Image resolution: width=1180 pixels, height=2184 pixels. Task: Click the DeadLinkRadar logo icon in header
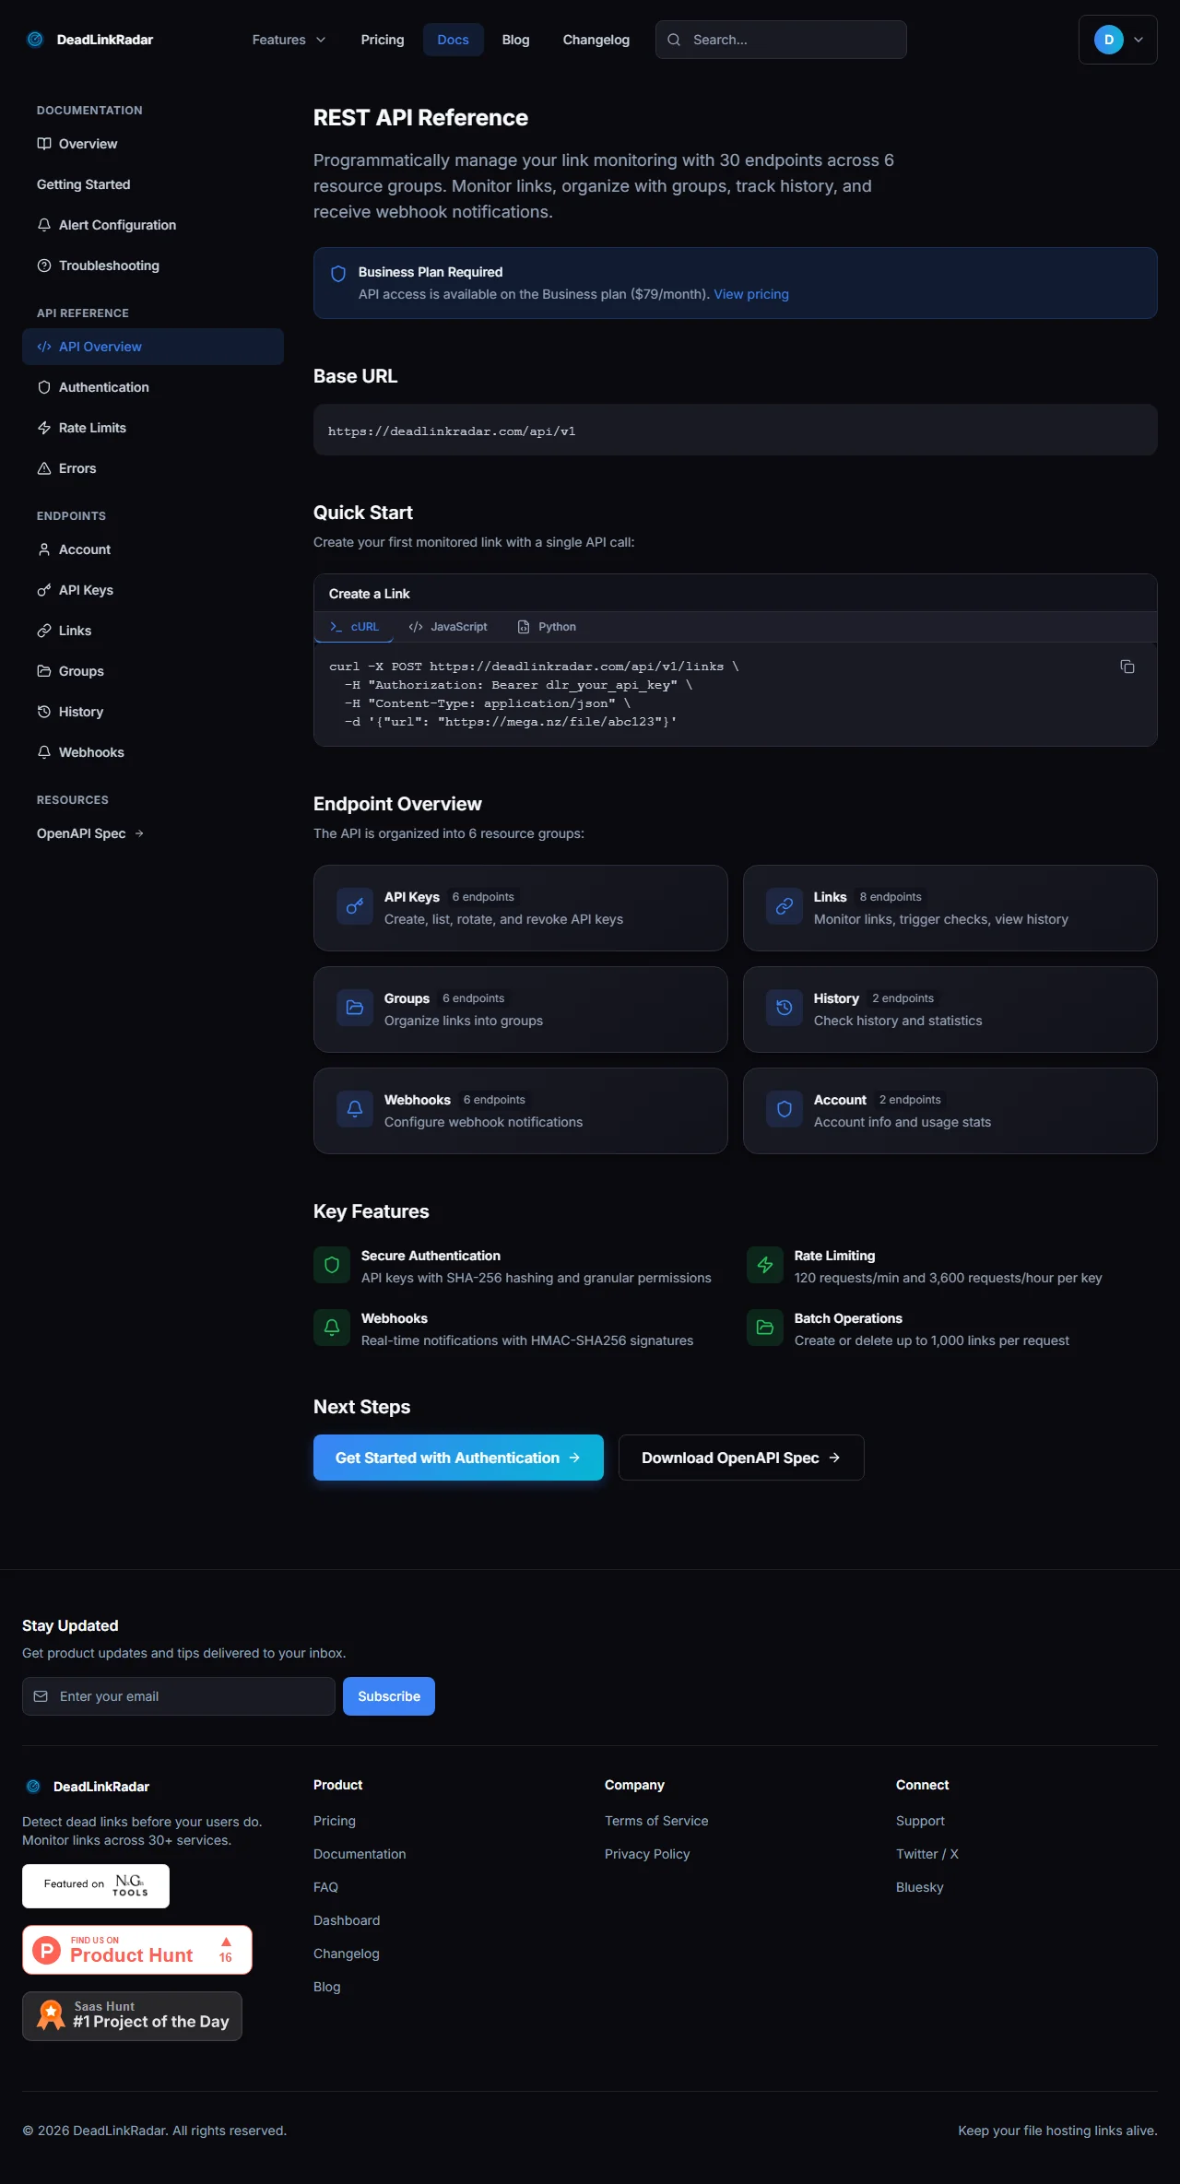point(35,40)
